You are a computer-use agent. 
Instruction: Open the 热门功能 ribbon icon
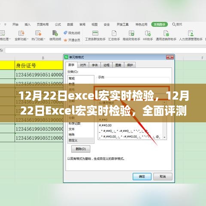click(x=38, y=33)
